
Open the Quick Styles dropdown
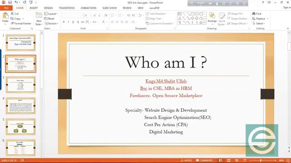tap(221, 19)
